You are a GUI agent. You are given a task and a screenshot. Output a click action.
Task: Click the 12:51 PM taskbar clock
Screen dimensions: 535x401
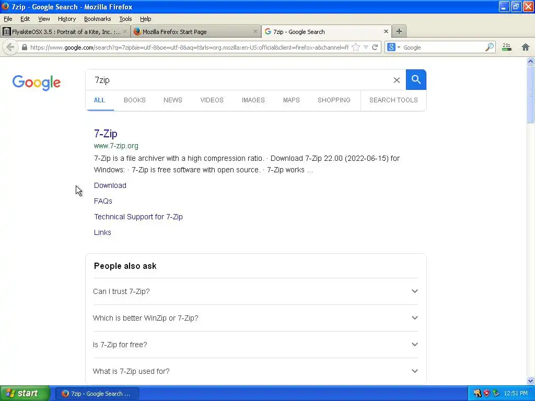tap(516, 393)
